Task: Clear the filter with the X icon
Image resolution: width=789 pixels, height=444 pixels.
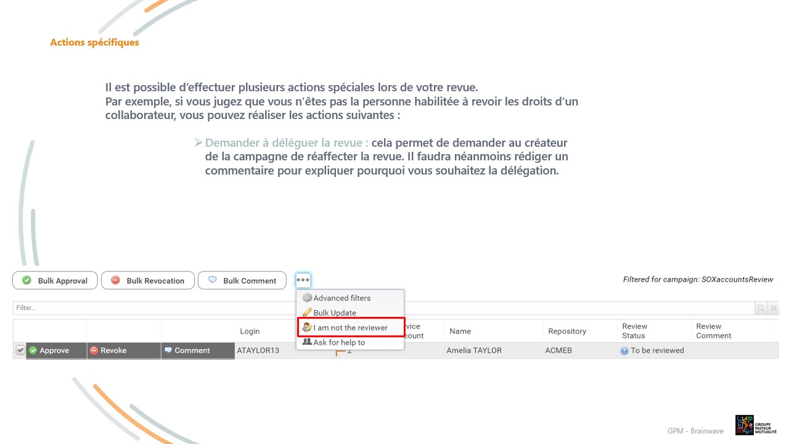Action: pos(774,308)
